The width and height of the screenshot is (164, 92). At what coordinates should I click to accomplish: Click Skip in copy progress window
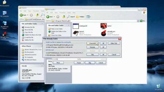point(90,63)
